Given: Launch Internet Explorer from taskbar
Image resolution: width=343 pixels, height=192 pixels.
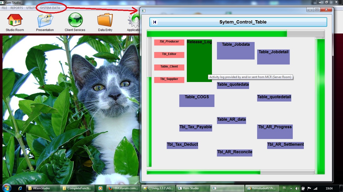Looking at the screenshot, I should click(x=20, y=188).
